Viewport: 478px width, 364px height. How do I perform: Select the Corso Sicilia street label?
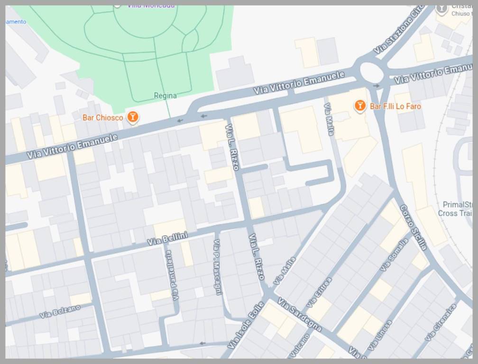(414, 227)
